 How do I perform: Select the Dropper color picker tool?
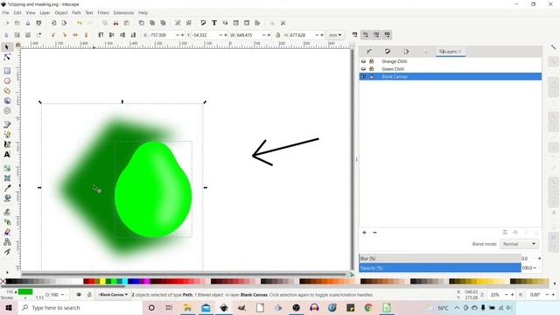[7, 188]
